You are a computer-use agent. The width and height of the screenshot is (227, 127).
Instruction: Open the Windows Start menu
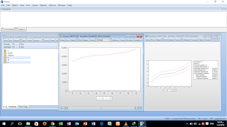point(4,124)
